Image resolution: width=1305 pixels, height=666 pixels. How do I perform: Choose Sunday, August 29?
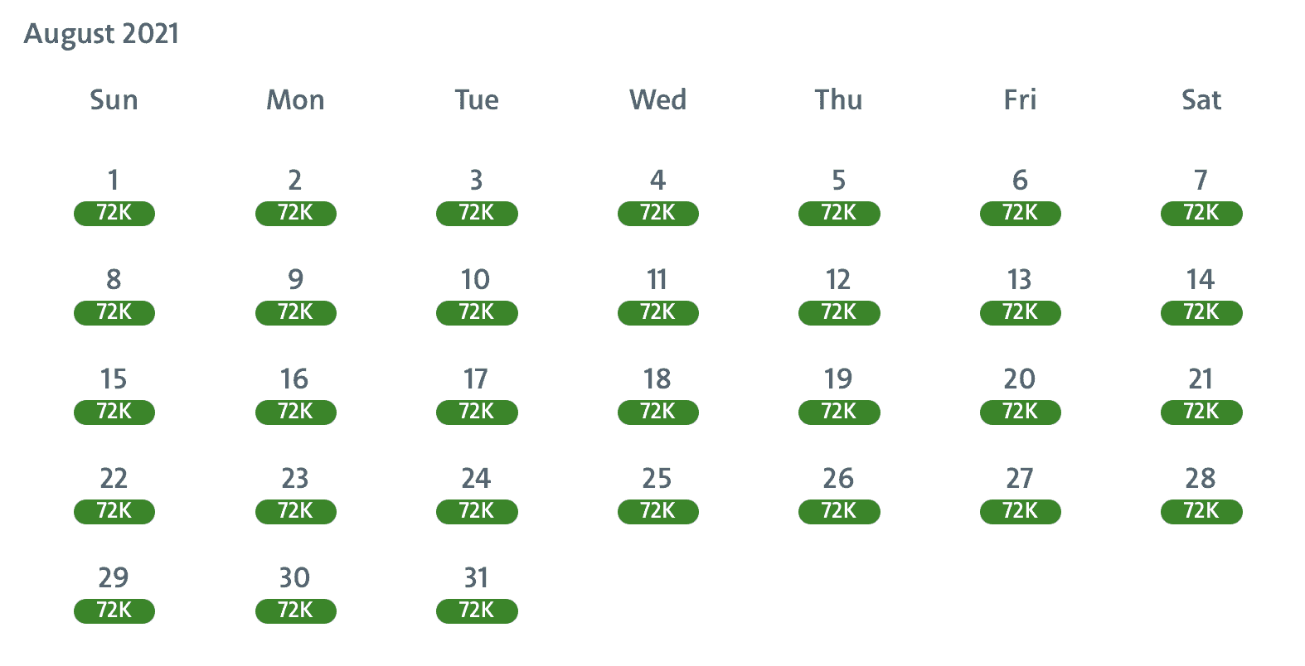coord(114,578)
